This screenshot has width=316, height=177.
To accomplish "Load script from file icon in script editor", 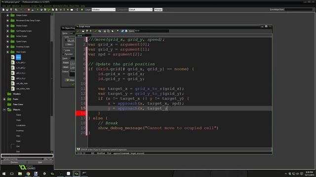I will point(83,31).
